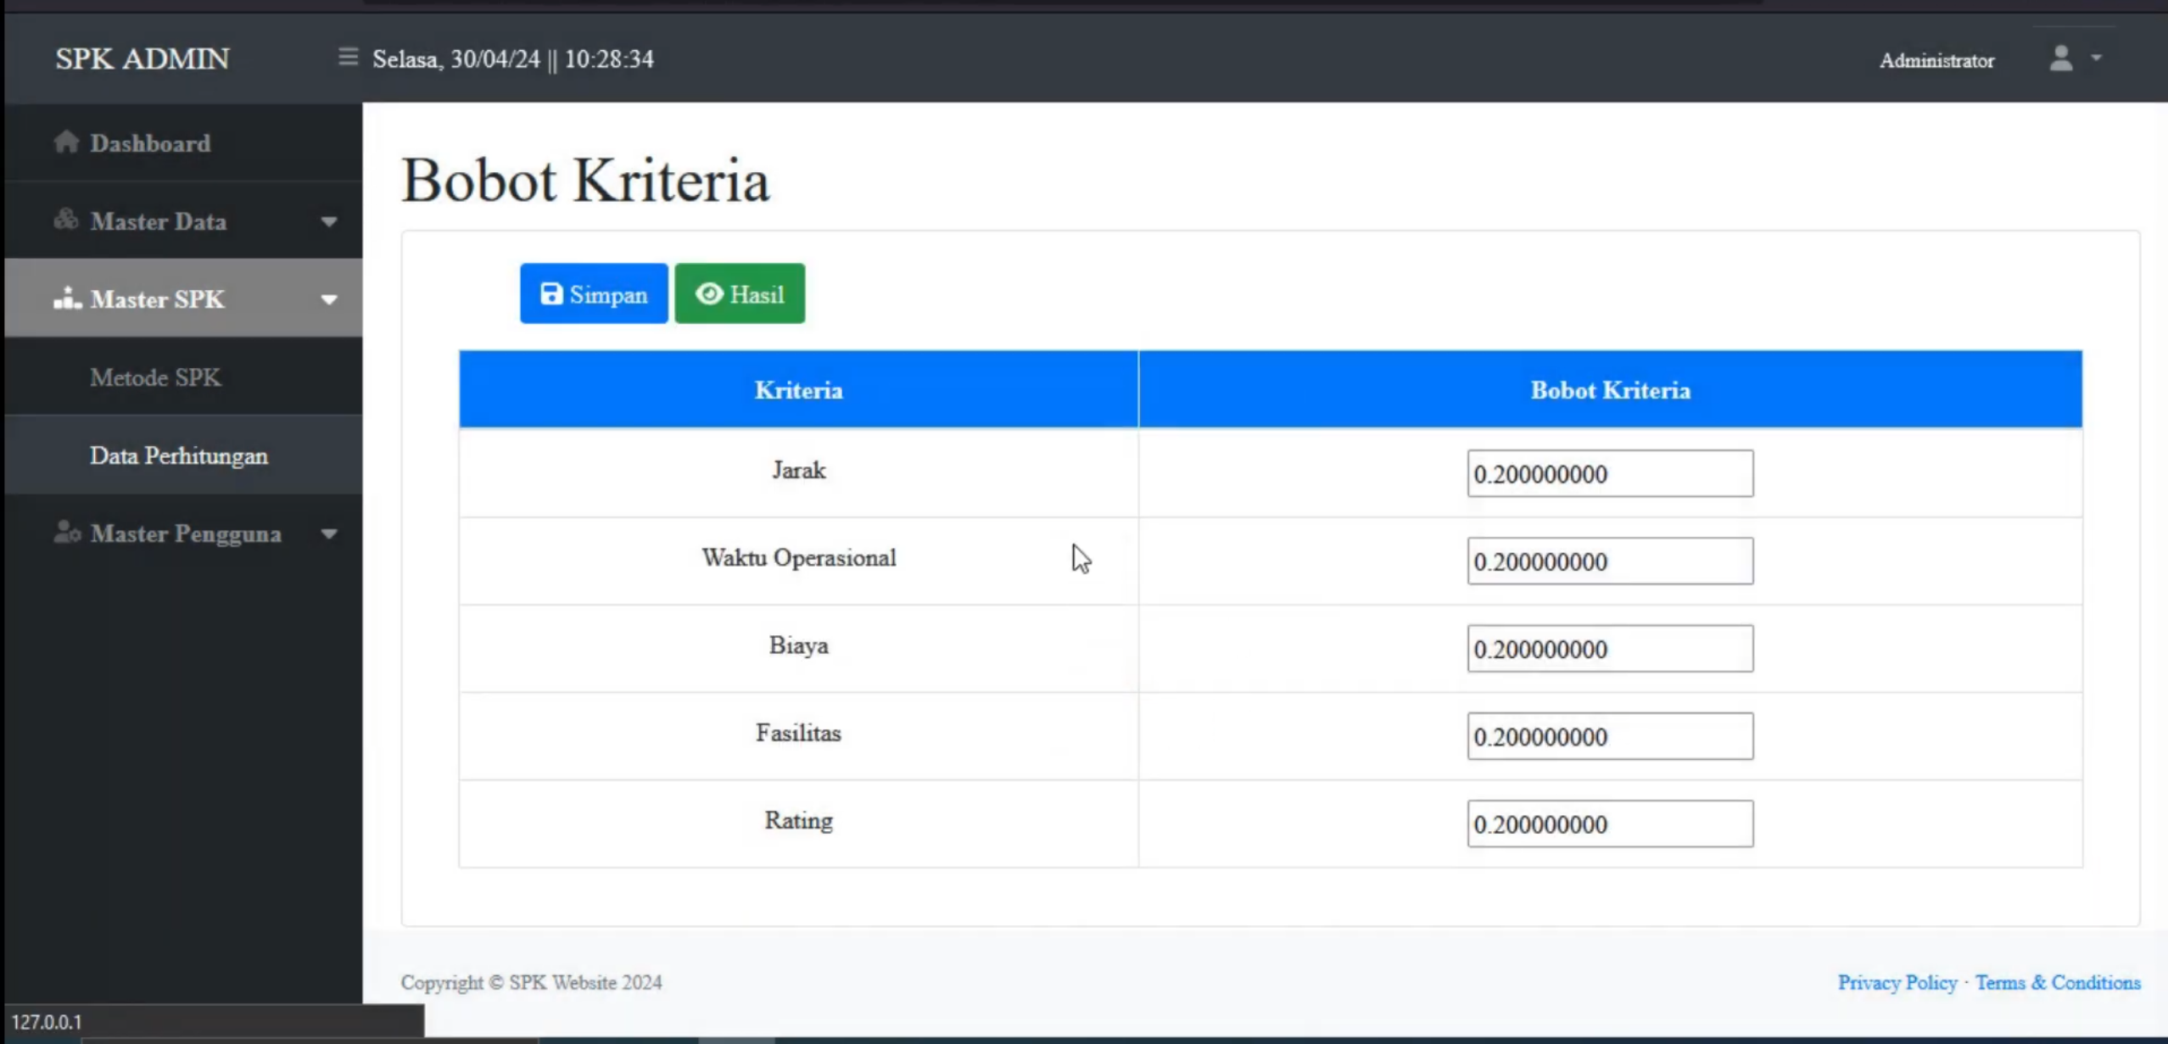Click the user avatar icon

tap(2061, 58)
